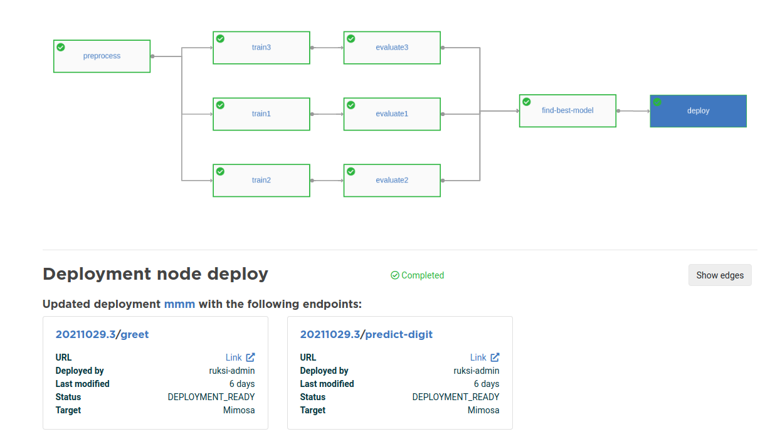Select the train3 pipeline node

tap(261, 48)
